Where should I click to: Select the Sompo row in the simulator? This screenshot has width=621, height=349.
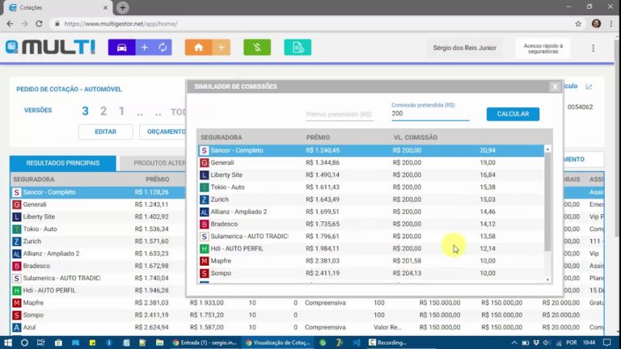[371, 273]
